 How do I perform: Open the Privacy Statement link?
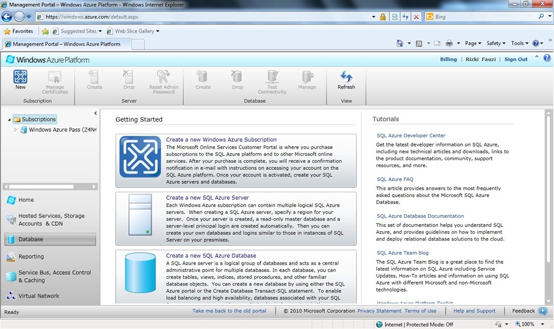point(379,311)
